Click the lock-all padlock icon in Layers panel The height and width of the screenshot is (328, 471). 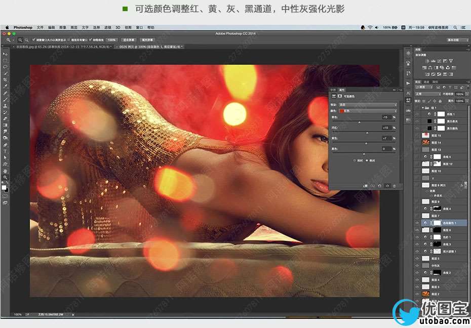pyautogui.click(x=440, y=101)
